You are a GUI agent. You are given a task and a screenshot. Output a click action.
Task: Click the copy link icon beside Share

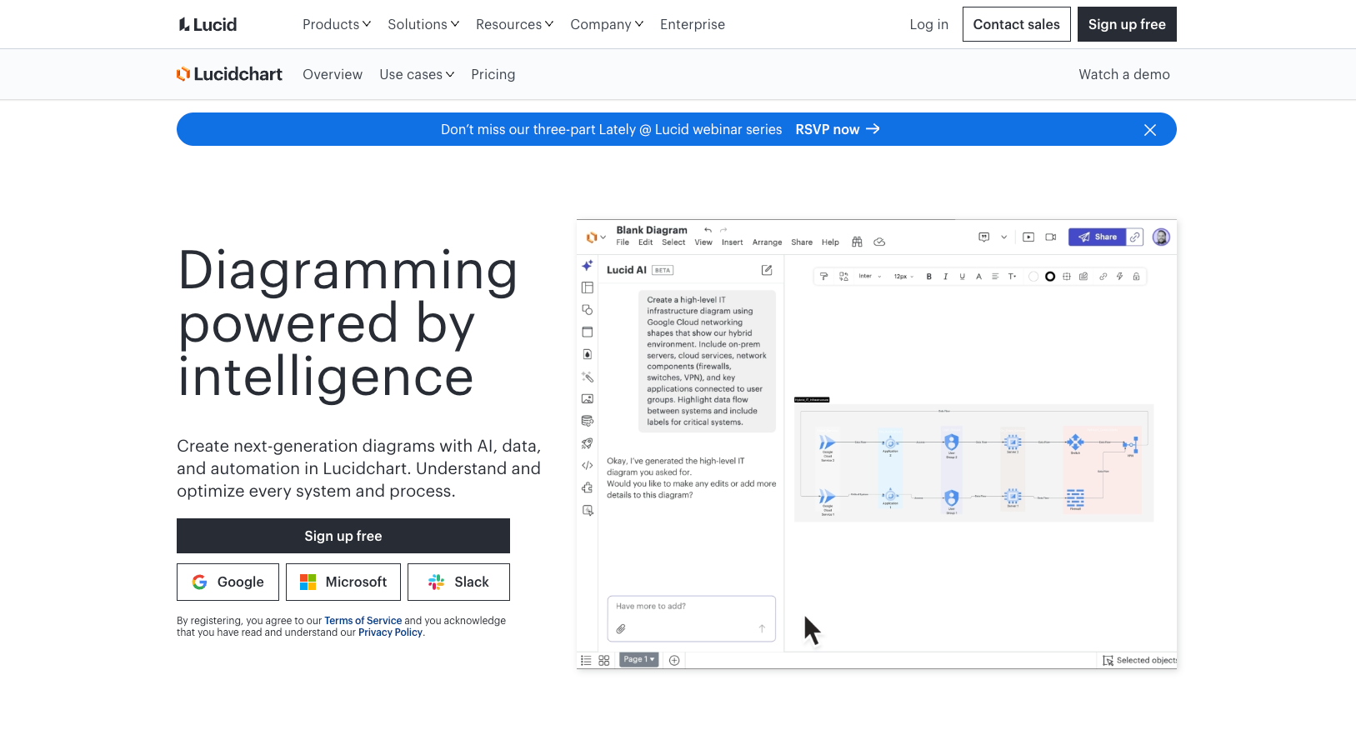(x=1135, y=237)
